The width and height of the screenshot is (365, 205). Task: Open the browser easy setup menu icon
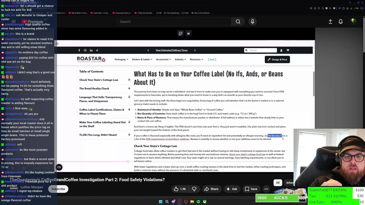[362, 8]
